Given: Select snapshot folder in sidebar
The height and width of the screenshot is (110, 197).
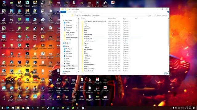Looking at the screenshot, I should [x=68, y=40].
